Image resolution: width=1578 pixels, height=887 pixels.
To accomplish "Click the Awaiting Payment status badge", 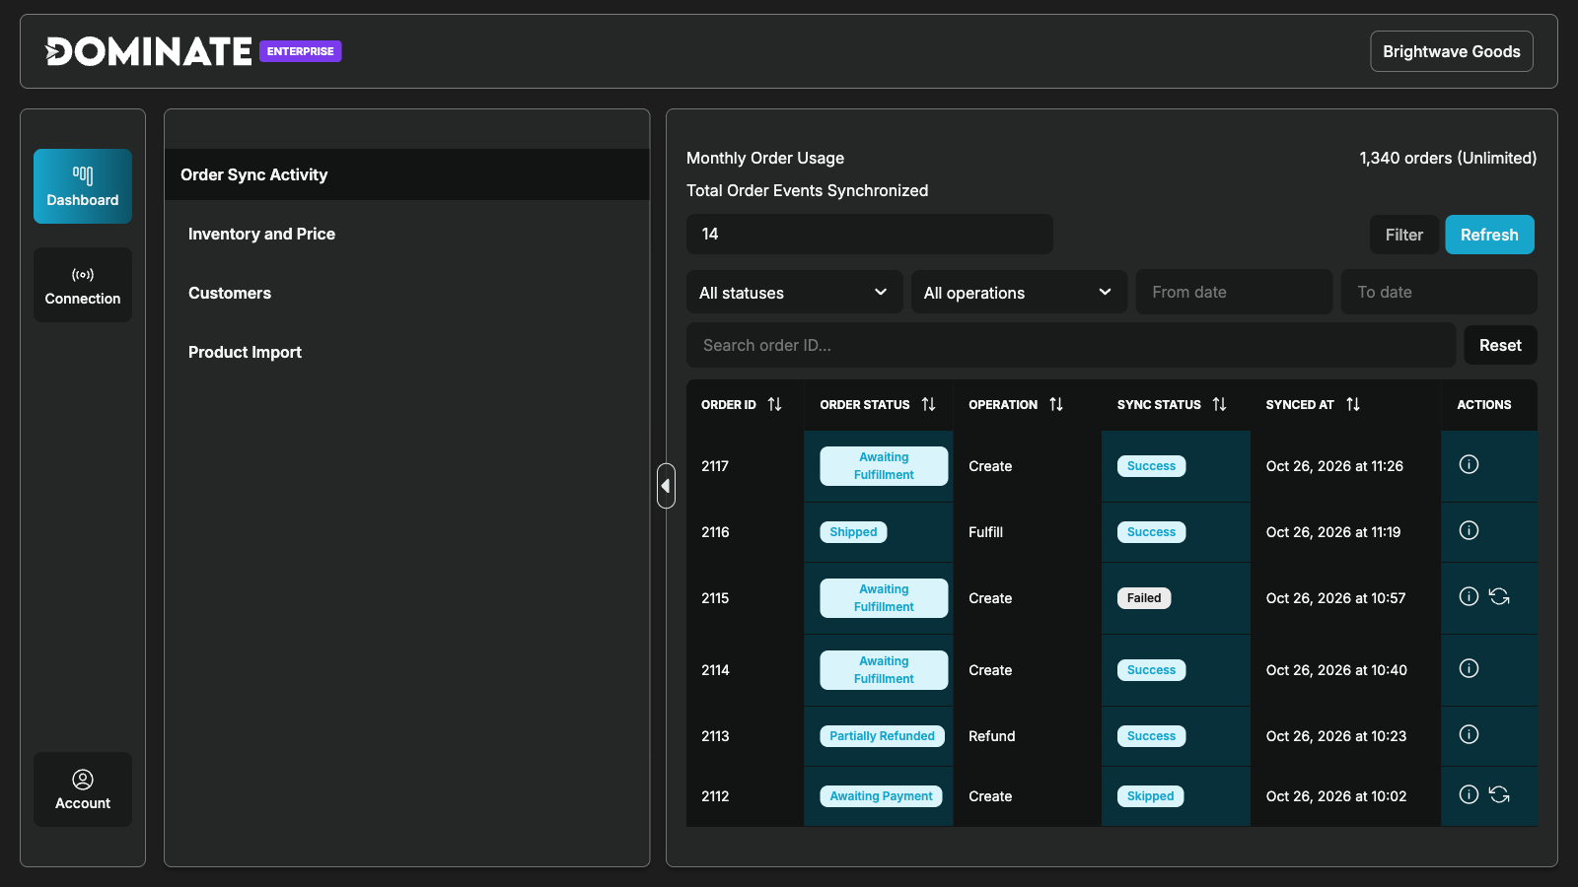I will pos(881,796).
